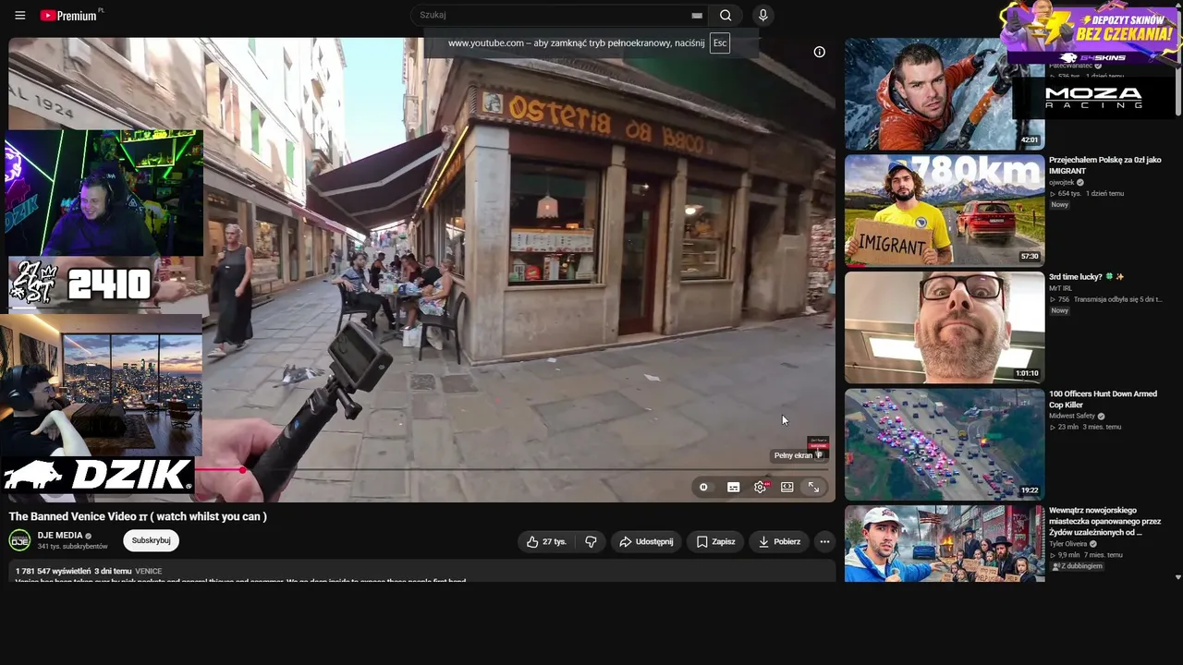Open the 'Wewnątrz nowojorskiego miasteczka' video title
The width and height of the screenshot is (1183, 665).
pos(1105,521)
